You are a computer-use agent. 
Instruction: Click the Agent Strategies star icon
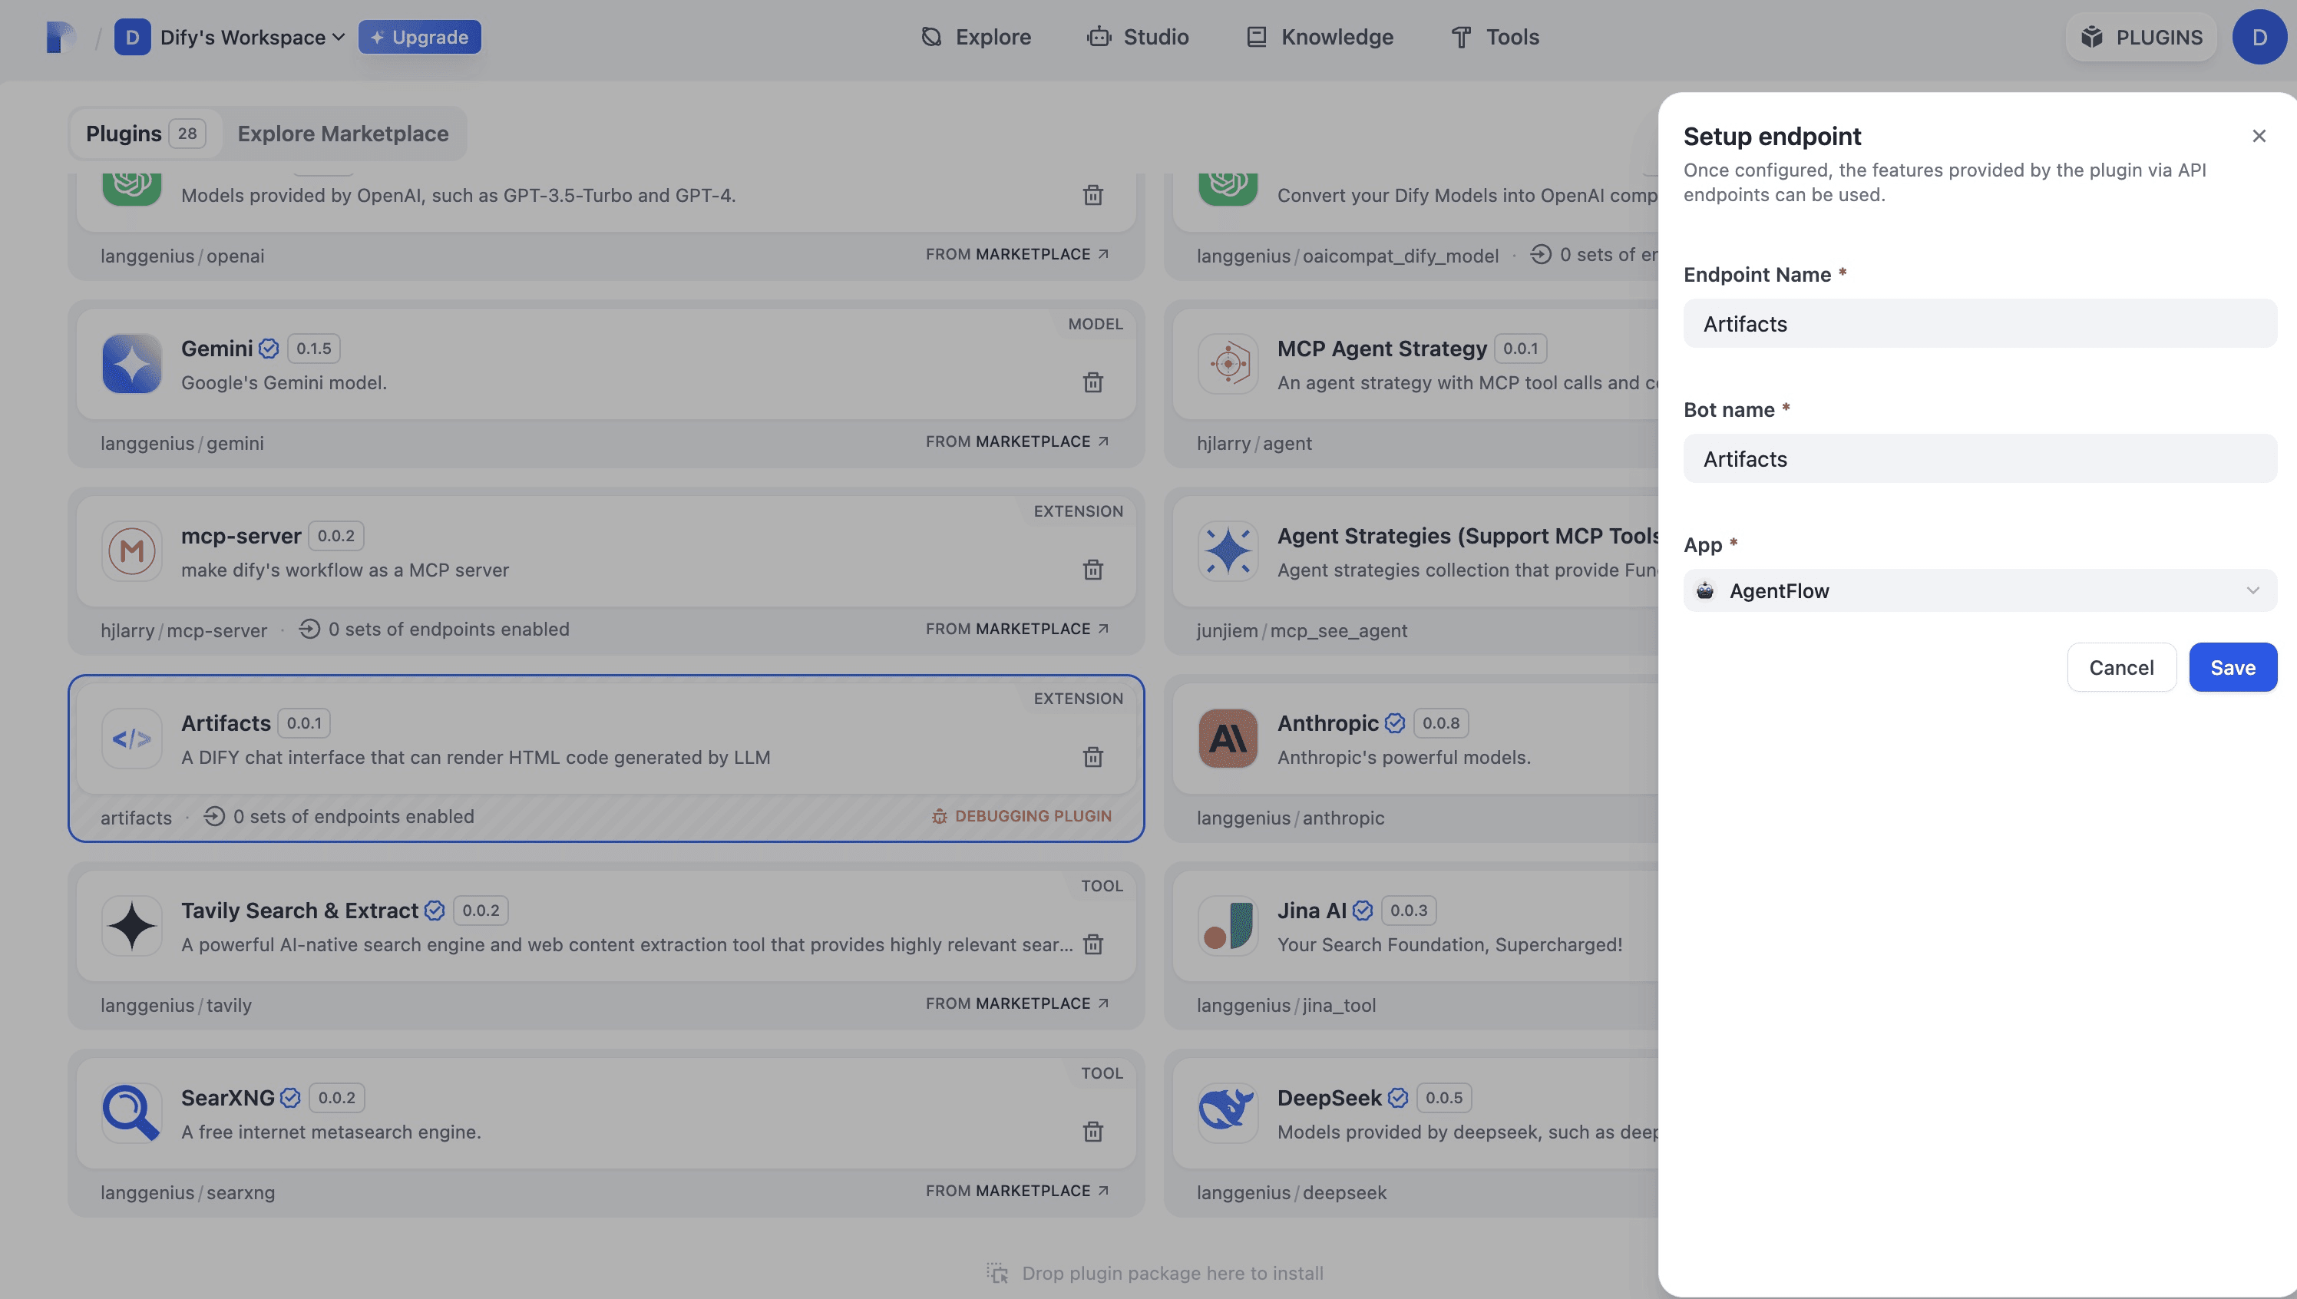pos(1228,551)
